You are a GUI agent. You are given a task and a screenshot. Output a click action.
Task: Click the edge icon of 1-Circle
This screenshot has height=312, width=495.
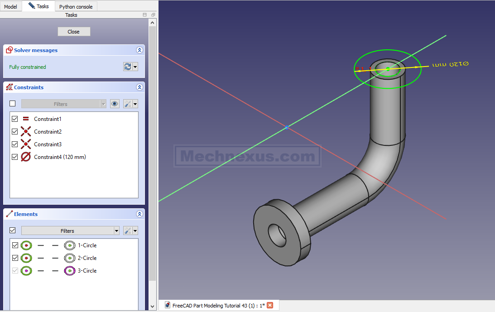tap(27, 245)
